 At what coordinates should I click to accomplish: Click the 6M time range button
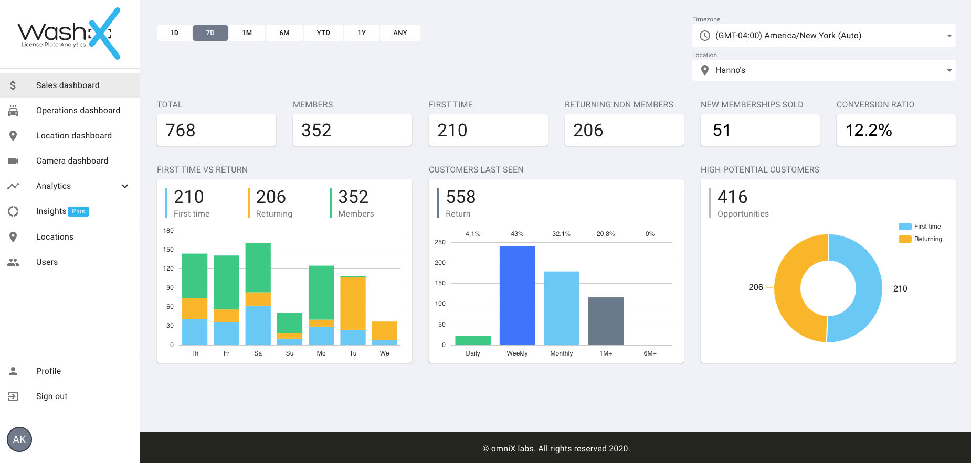click(284, 33)
